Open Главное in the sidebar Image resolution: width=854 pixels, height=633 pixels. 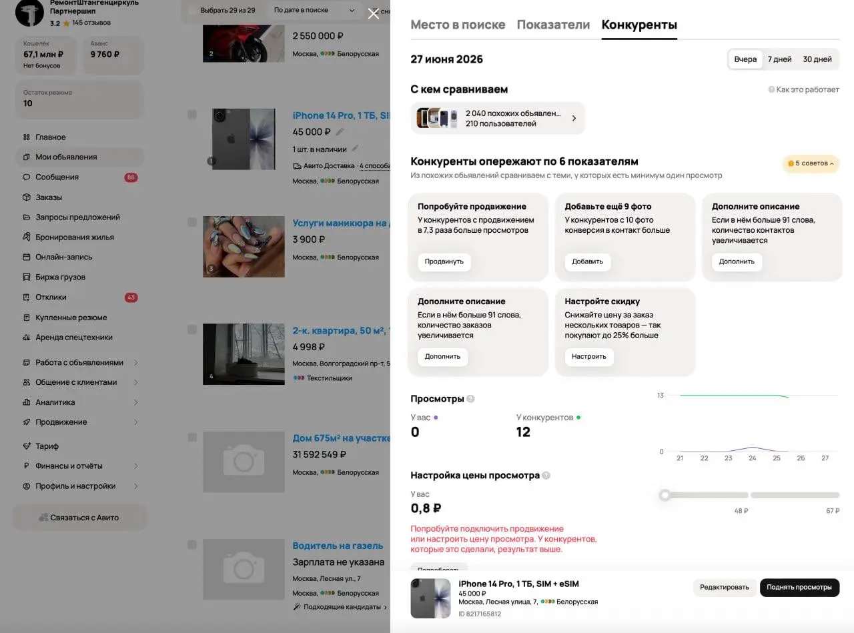click(79, 137)
